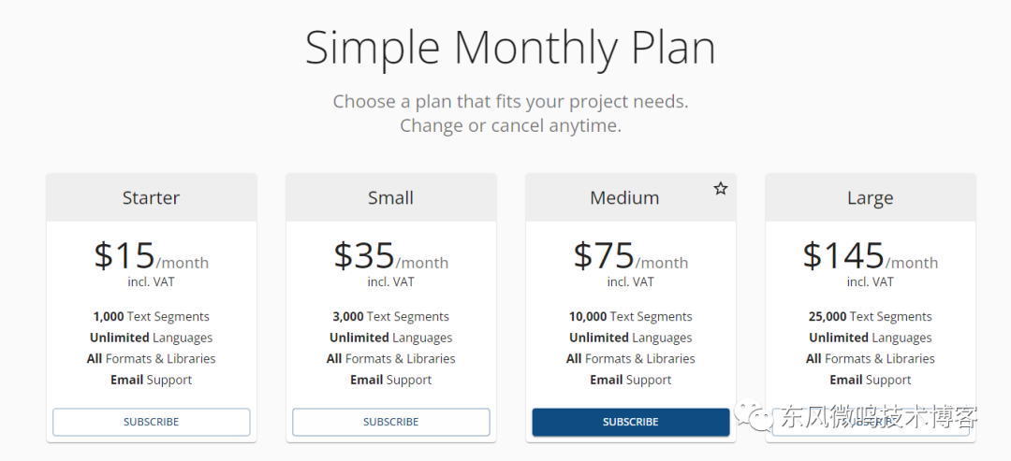This screenshot has height=461, width=1011.
Task: Click the 25,000 Text Segments line
Action: click(870, 317)
